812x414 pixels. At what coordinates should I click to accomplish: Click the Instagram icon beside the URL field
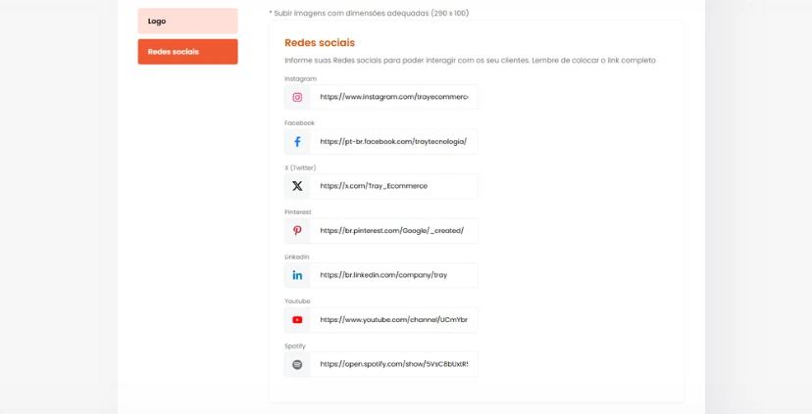297,97
